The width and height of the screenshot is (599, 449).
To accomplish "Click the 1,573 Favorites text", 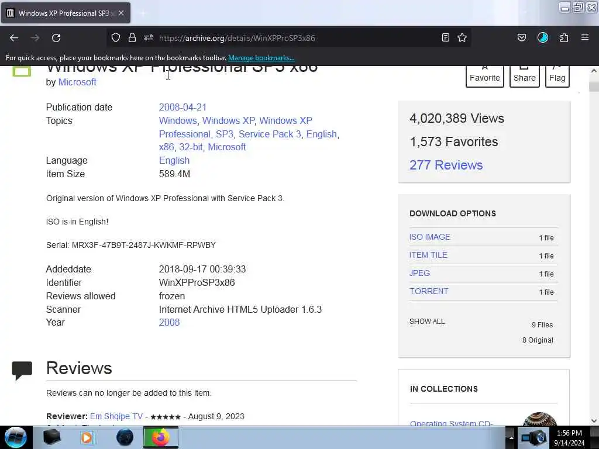I will (x=453, y=141).
